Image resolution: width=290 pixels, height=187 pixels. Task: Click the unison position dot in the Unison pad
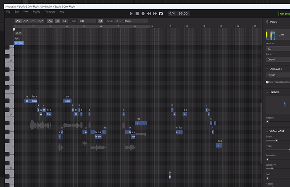tap(285, 103)
